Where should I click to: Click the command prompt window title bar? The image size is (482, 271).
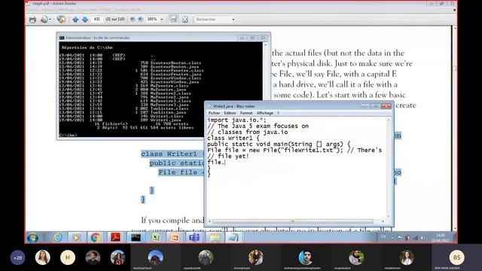click(148, 38)
